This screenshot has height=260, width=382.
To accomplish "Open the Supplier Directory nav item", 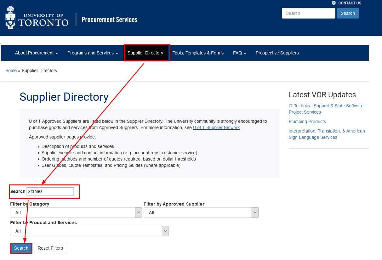I will [145, 53].
